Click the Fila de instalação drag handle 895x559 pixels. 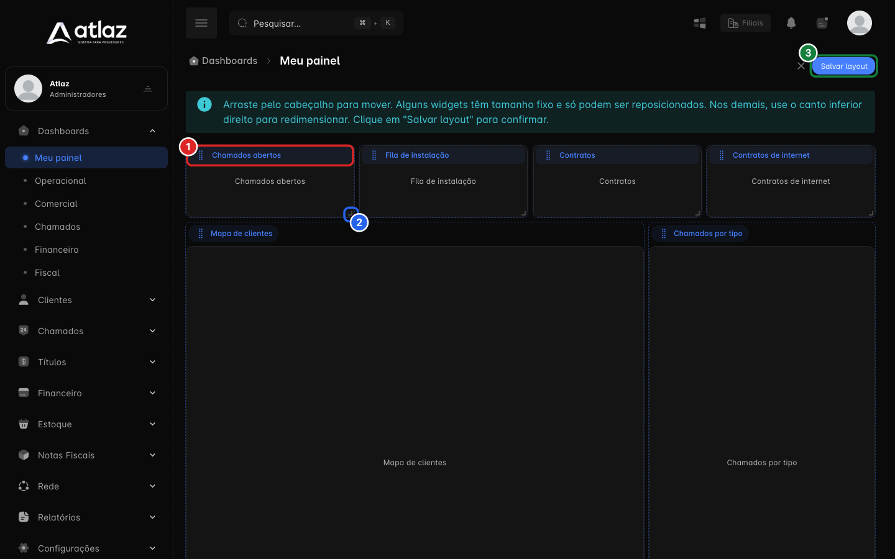(x=374, y=155)
